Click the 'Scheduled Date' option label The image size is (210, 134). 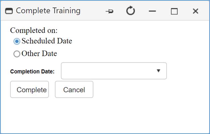pyautogui.click(x=46, y=41)
